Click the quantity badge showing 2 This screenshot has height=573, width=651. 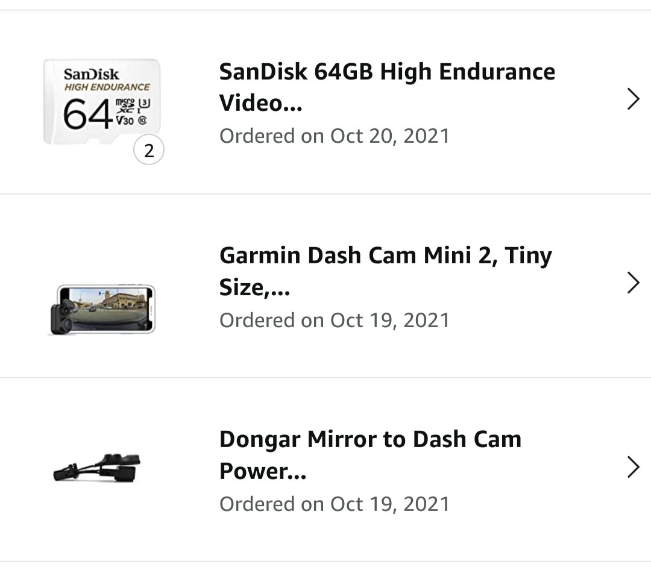click(x=149, y=150)
